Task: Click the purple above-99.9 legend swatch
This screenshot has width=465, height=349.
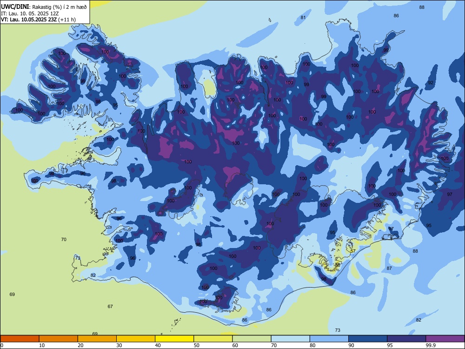Action: point(445,339)
